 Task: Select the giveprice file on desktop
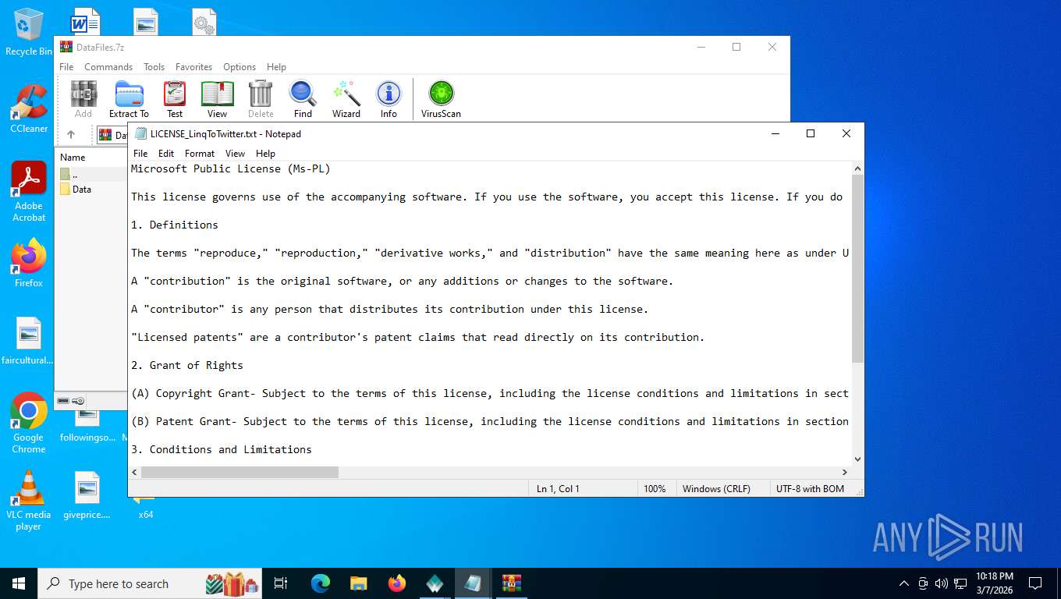(x=87, y=495)
